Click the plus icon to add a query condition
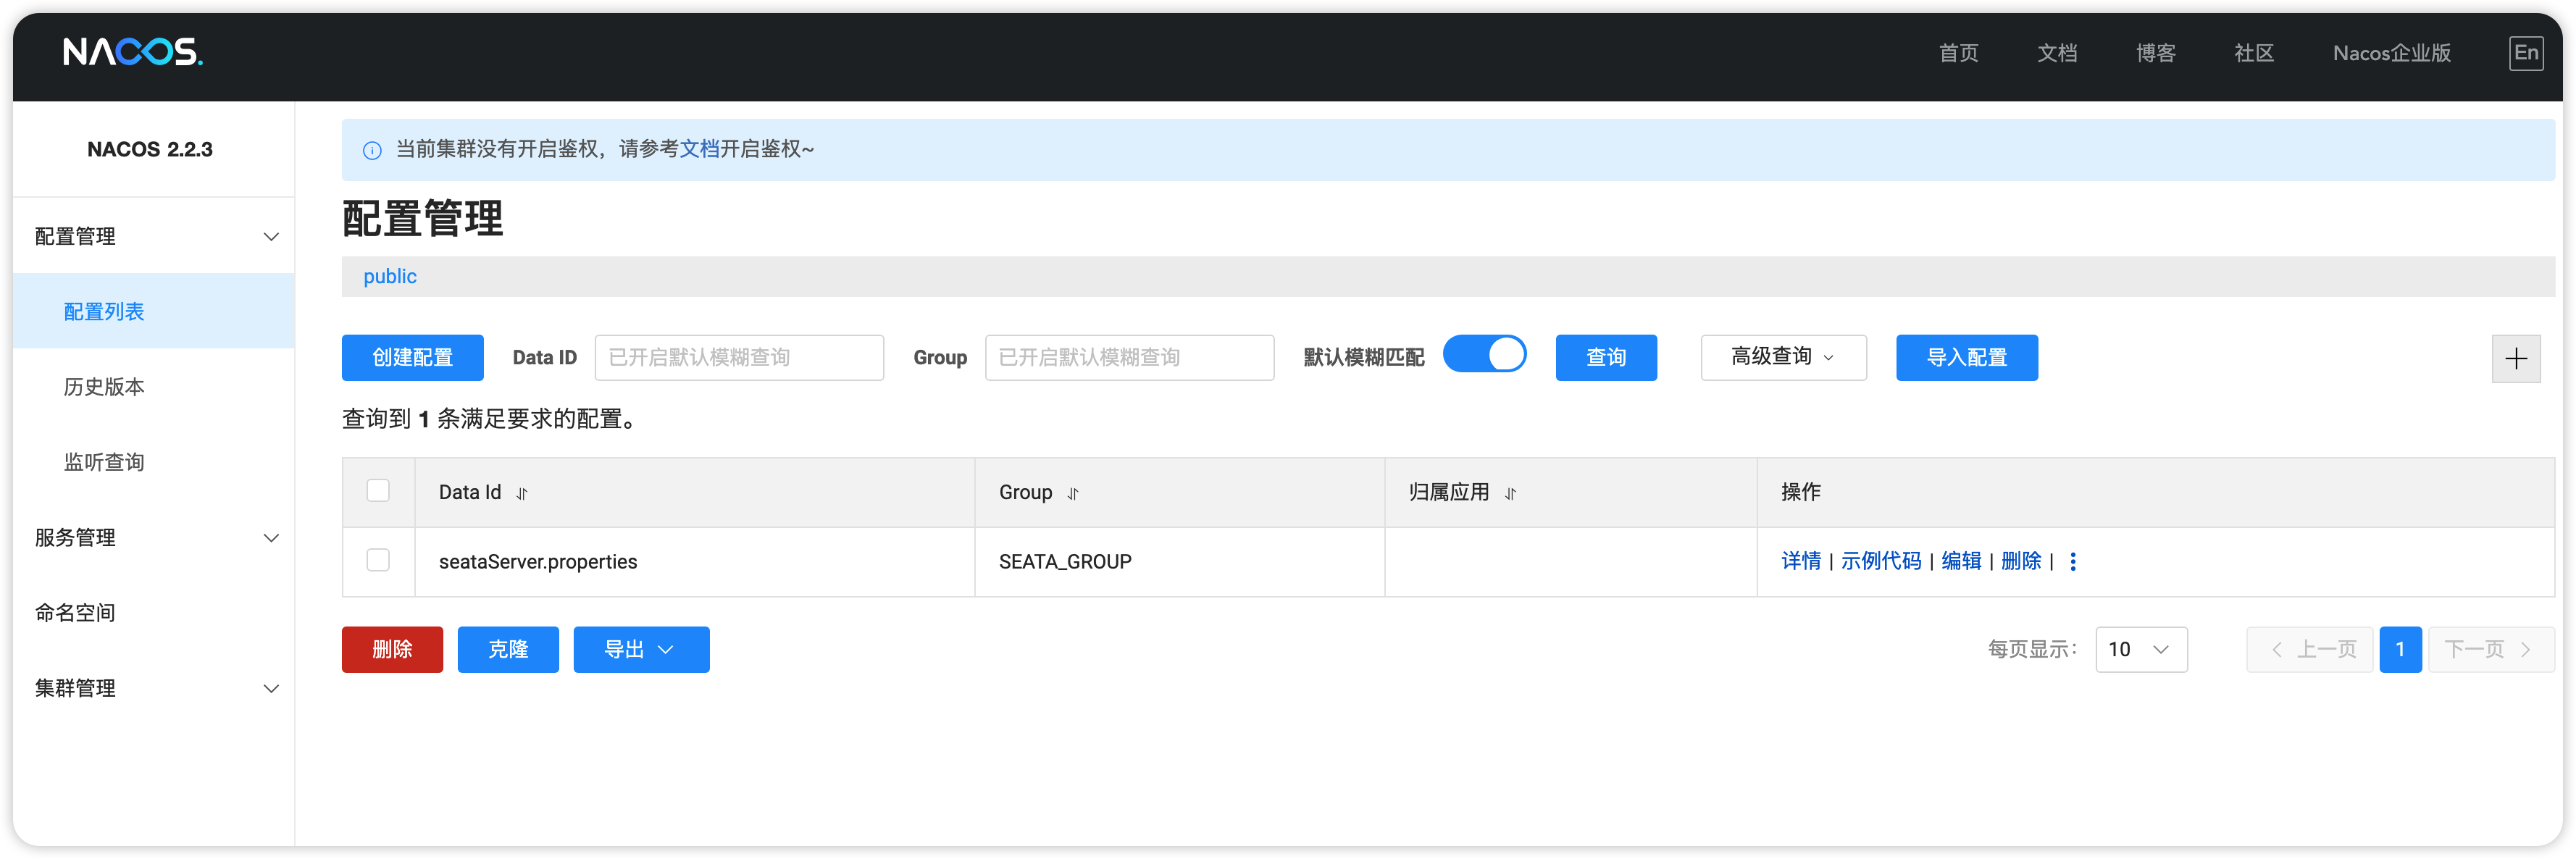Screen dimensions: 2576x859 pyautogui.click(x=2515, y=358)
